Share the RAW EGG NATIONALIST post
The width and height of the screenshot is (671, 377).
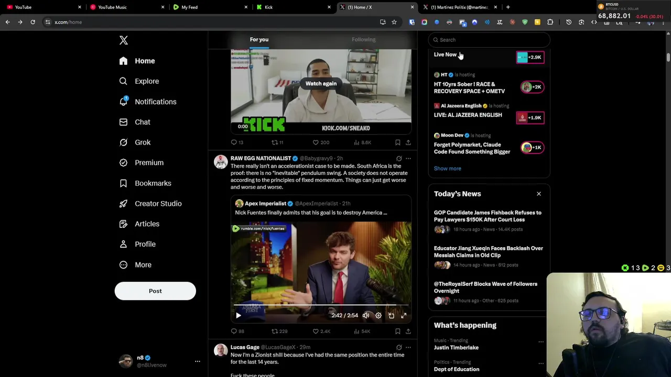point(408,331)
